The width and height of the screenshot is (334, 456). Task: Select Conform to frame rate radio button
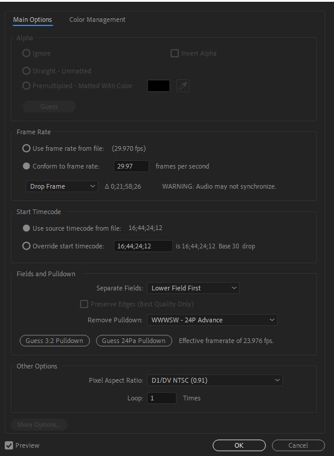point(26,166)
